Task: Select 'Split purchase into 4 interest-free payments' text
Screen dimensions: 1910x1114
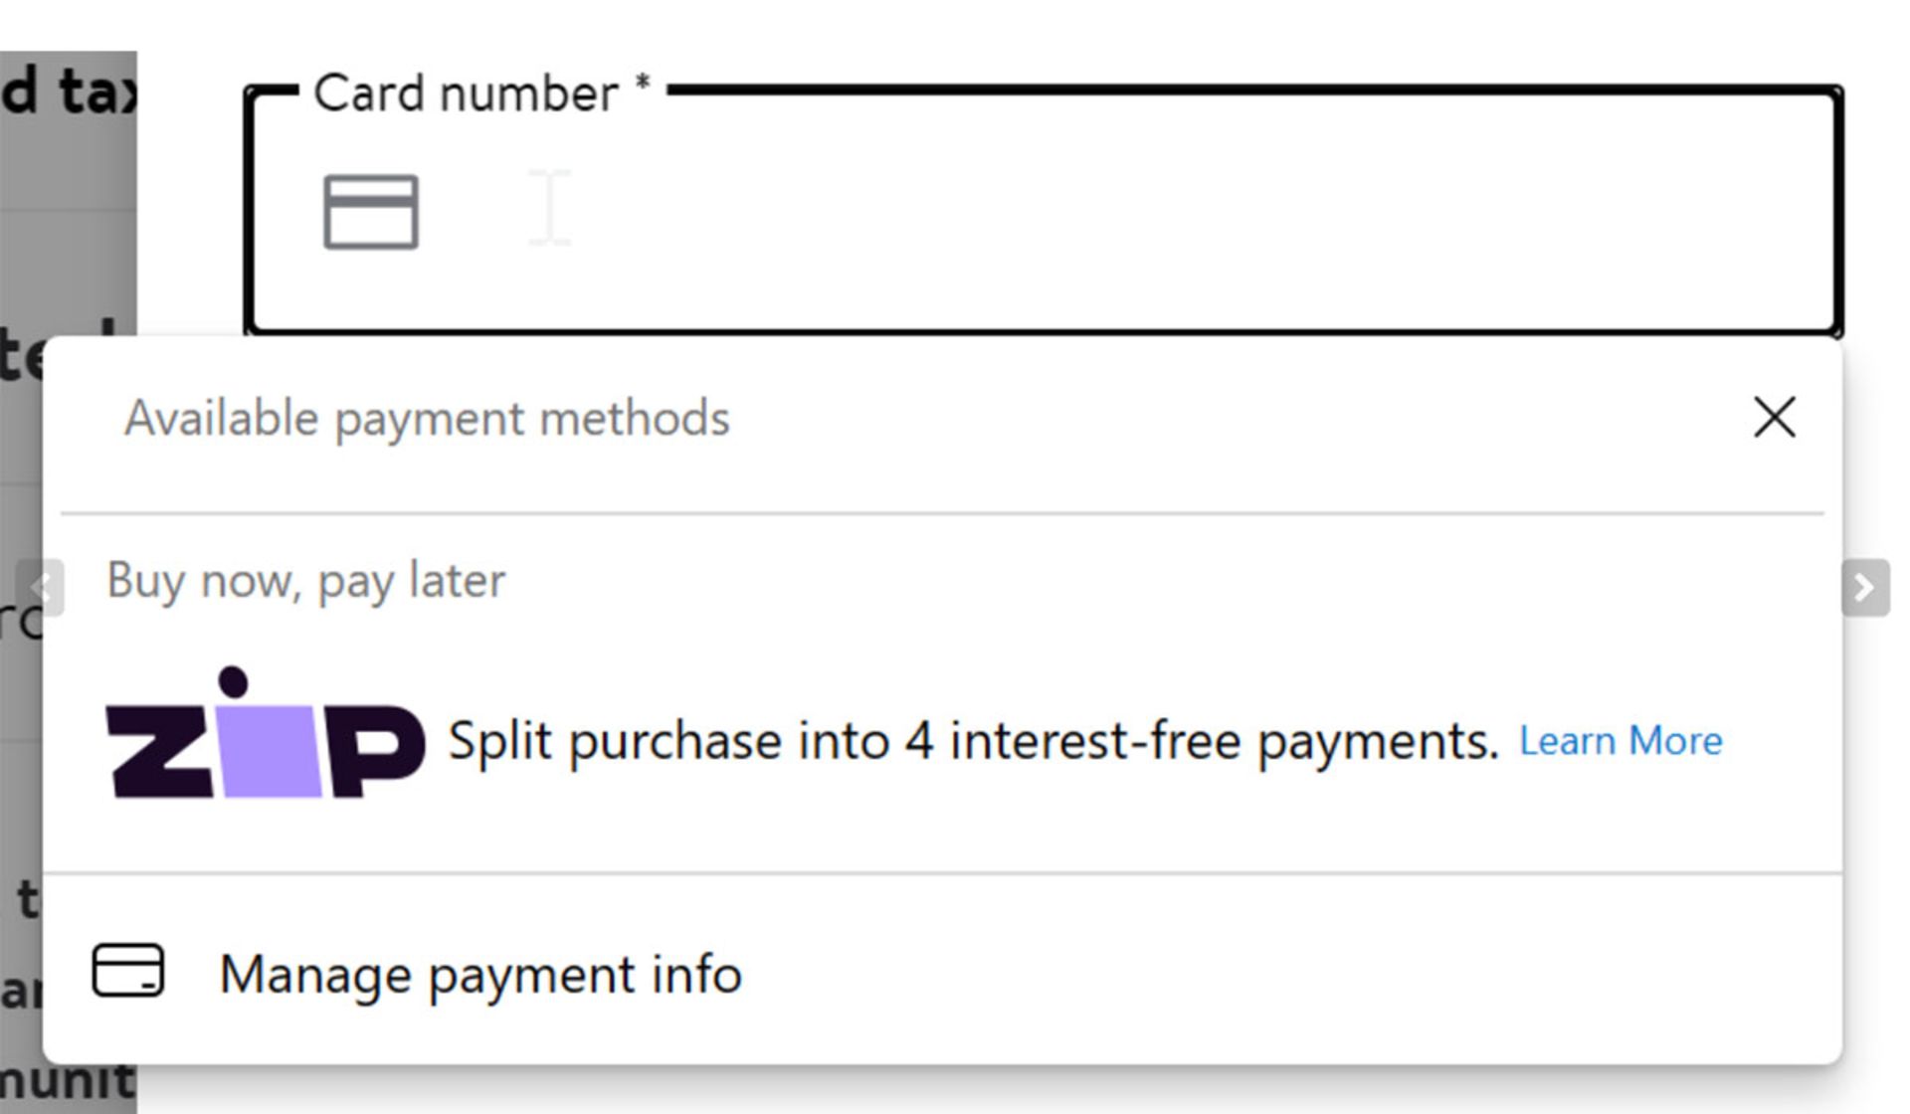Action: click(x=973, y=741)
